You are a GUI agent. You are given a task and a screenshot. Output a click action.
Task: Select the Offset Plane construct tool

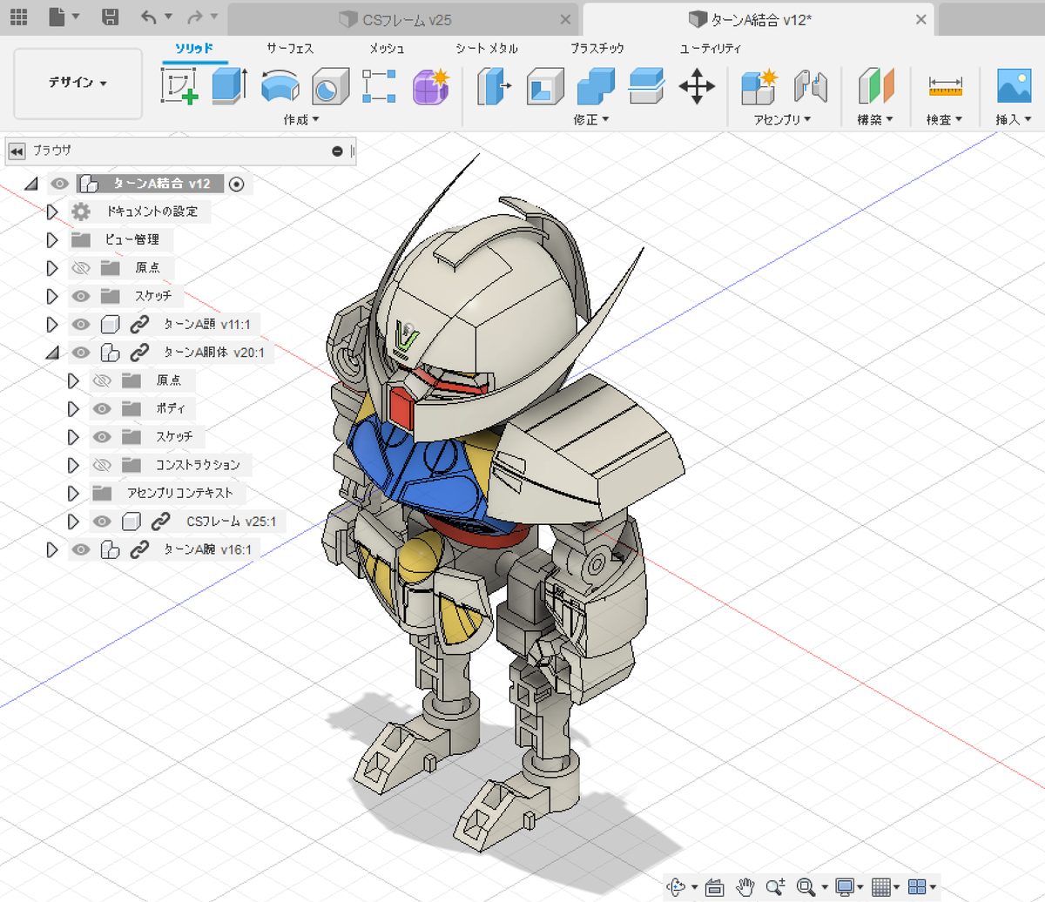coord(876,87)
